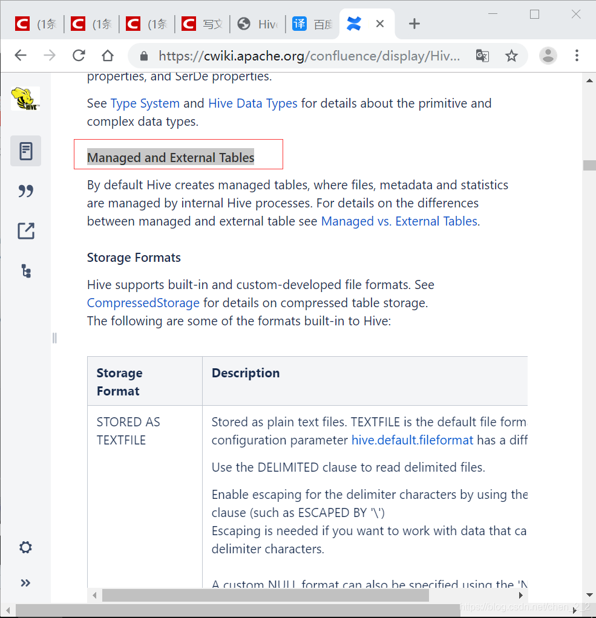Click the table horizontal scrollbar thumb
The image size is (596, 618).
[x=266, y=595]
